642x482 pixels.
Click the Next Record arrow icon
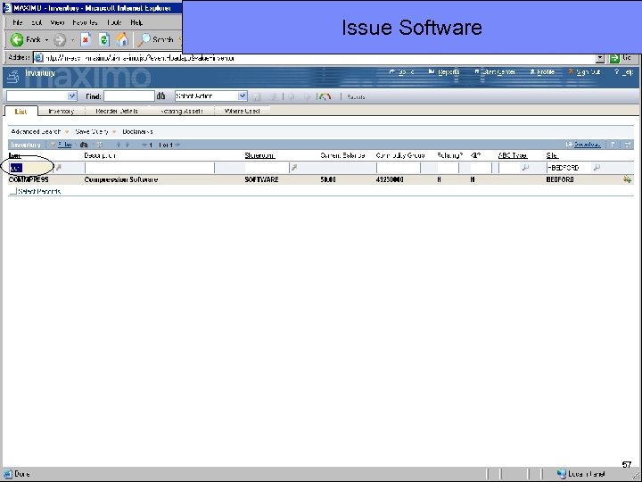pos(307,96)
